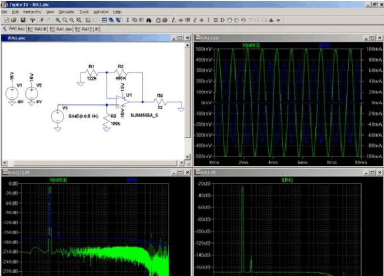Select the Resistor placement tool

coord(194,19)
